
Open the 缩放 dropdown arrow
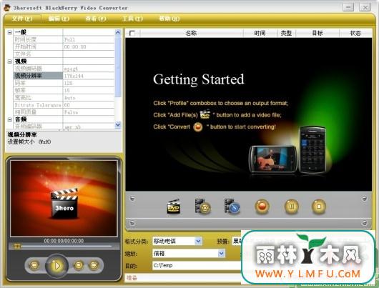[222, 253]
